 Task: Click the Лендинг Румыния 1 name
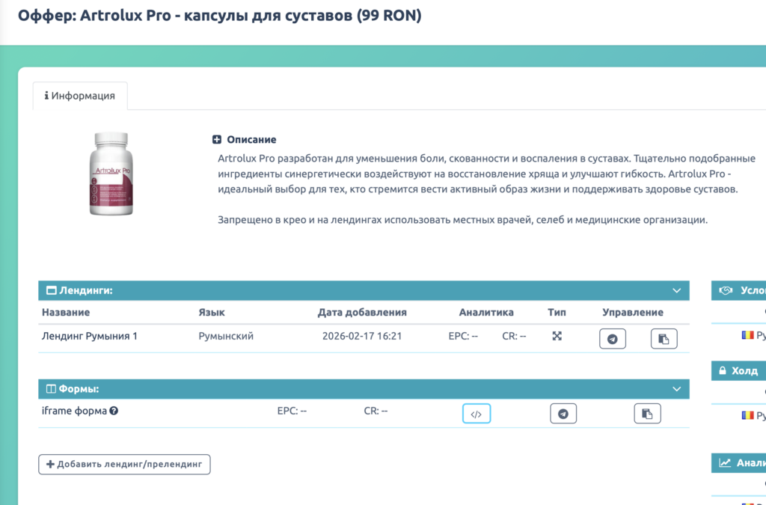(90, 336)
